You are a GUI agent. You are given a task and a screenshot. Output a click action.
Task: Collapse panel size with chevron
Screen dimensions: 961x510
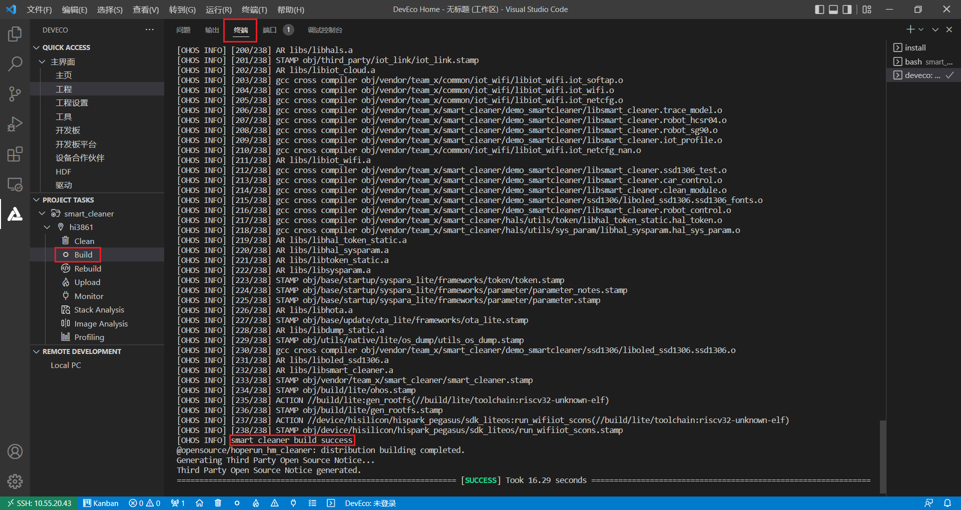pyautogui.click(x=935, y=29)
